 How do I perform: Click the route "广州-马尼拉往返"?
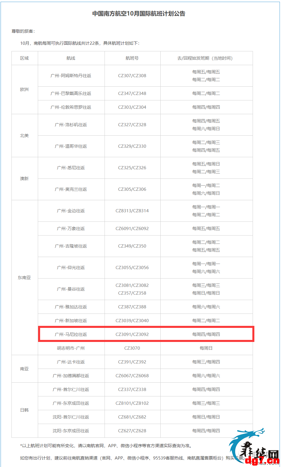pos(71,334)
